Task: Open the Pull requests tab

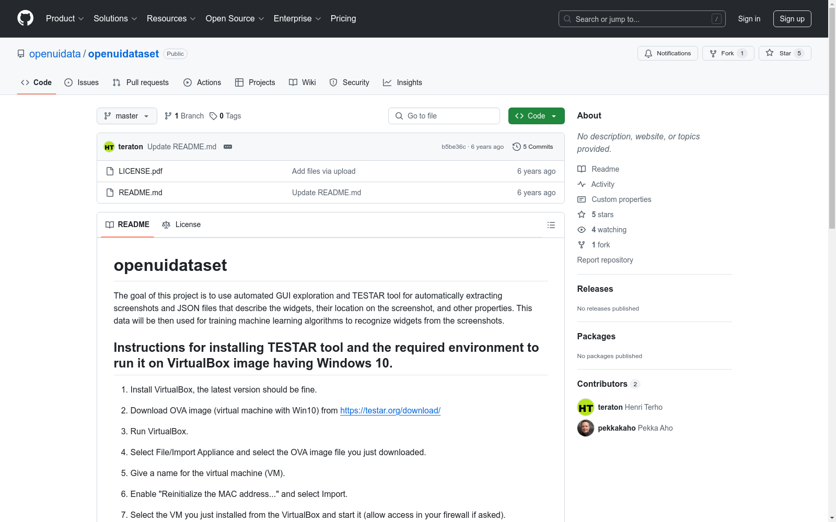Action: [141, 82]
